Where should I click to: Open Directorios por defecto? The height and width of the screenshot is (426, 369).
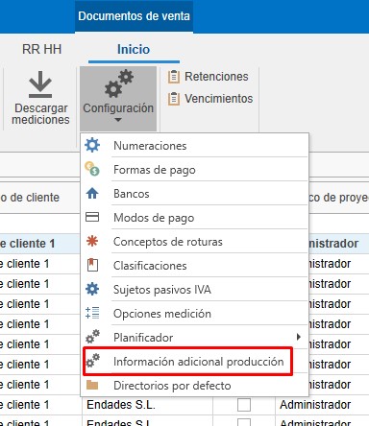pyautogui.click(x=194, y=386)
